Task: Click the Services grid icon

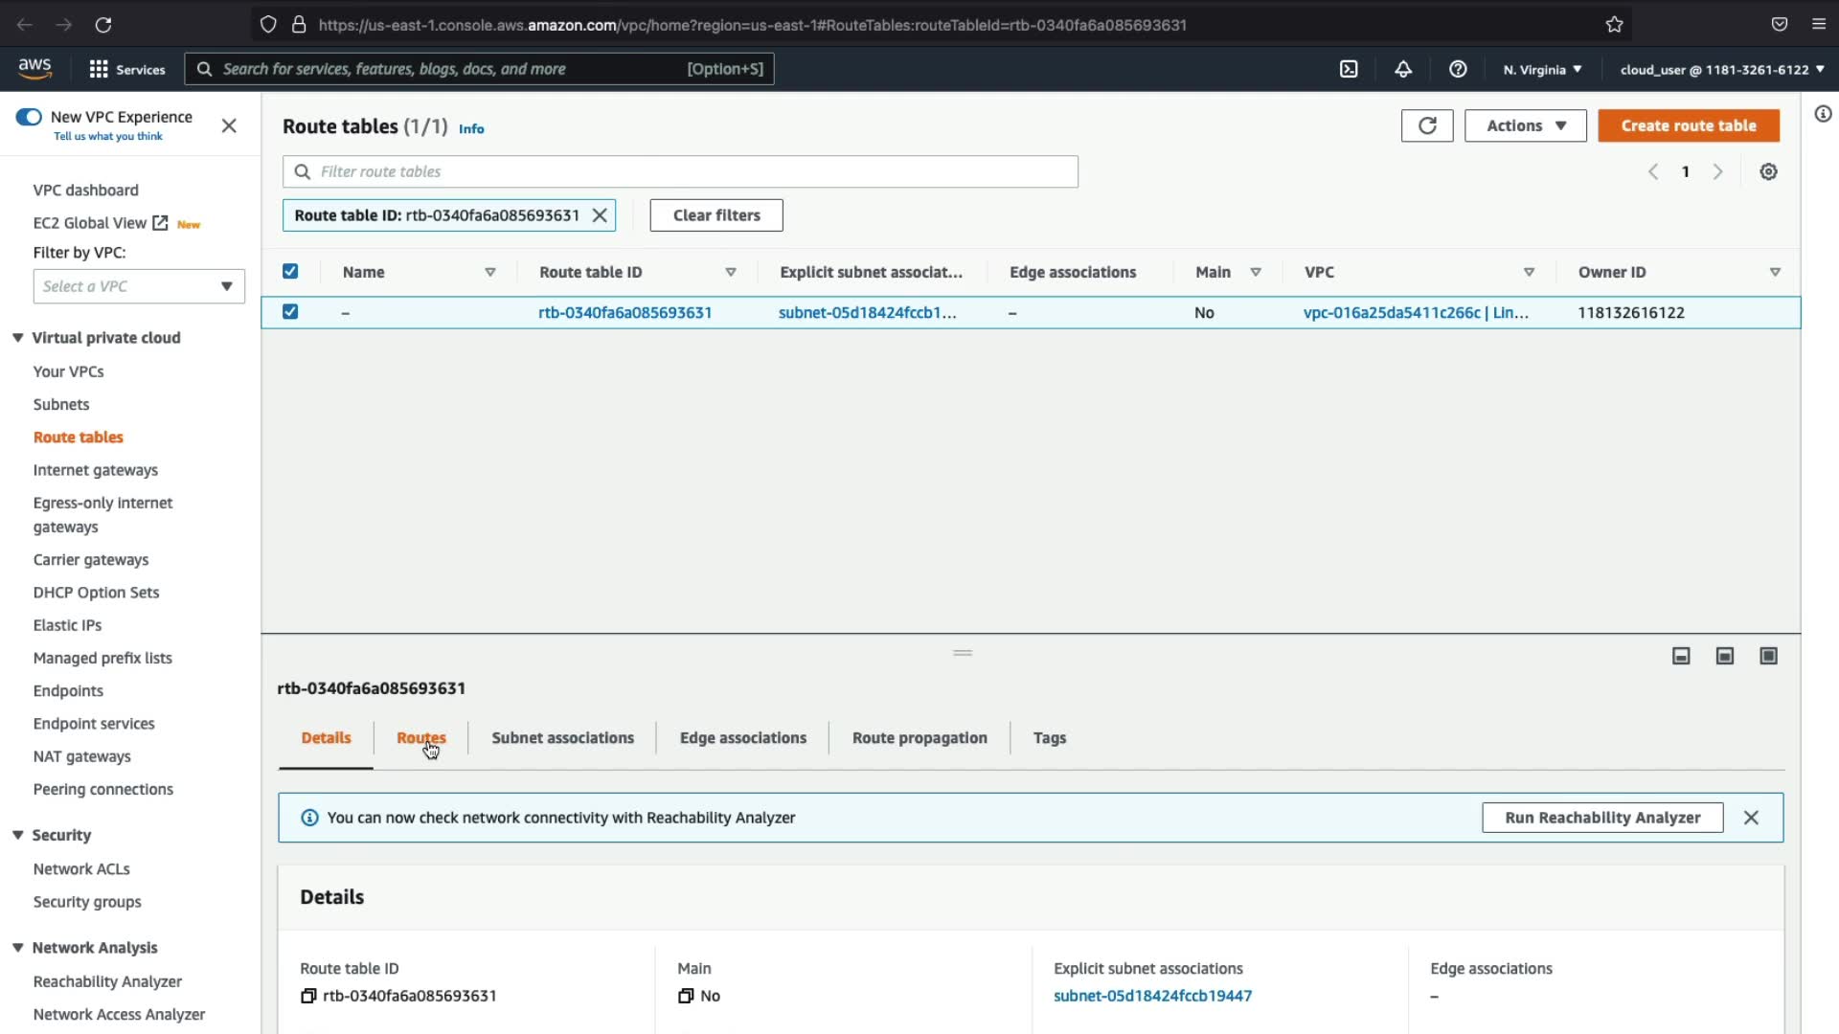Action: pyautogui.click(x=99, y=69)
